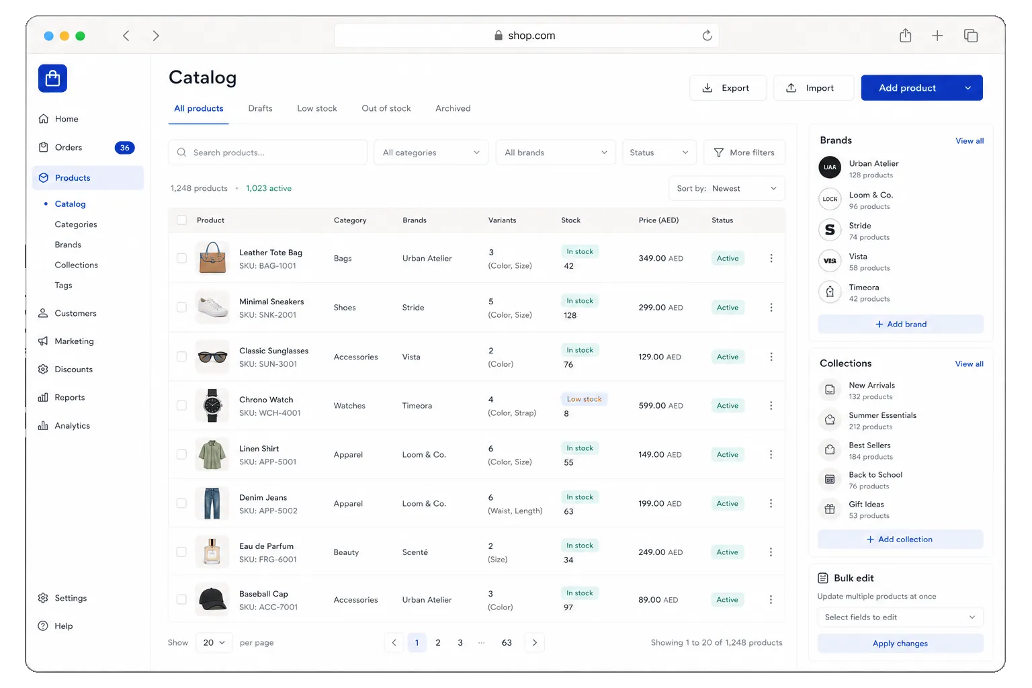Open Help in the sidebar
Image resolution: width=1032 pixels, height=688 pixels.
(55, 626)
